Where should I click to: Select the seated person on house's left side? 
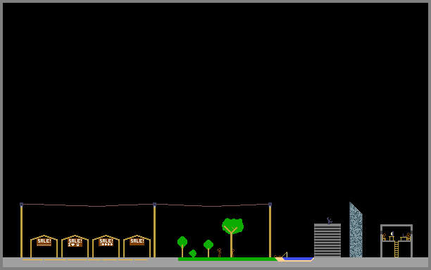click(x=384, y=237)
